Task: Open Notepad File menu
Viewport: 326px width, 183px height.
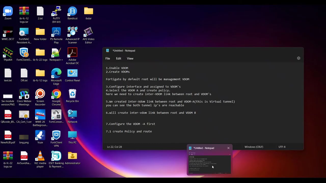Action: (x=108, y=58)
